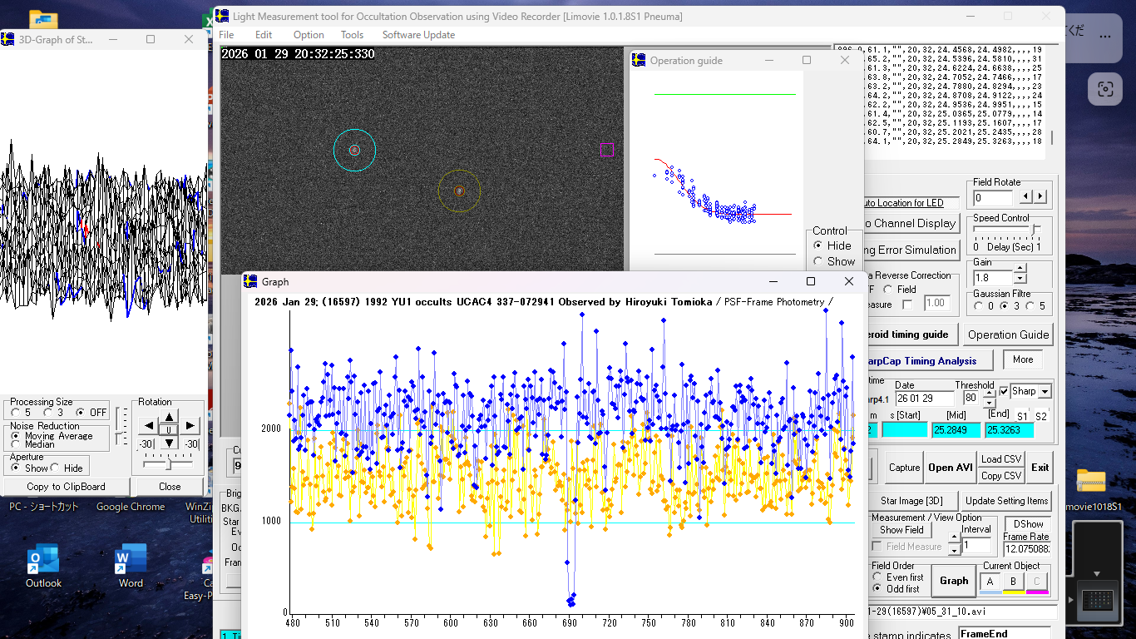The height and width of the screenshot is (639, 1136).
Task: Select Current Object B button
Action: [1014, 582]
